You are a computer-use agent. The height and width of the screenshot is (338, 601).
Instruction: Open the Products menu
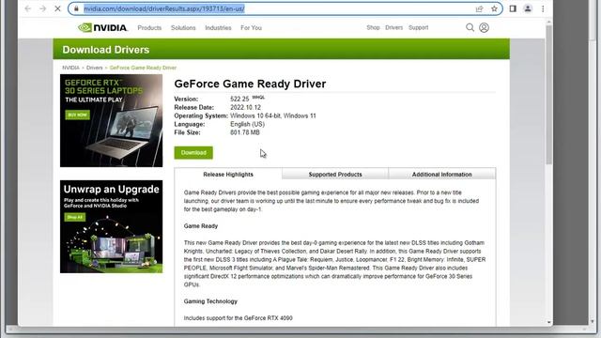(149, 27)
